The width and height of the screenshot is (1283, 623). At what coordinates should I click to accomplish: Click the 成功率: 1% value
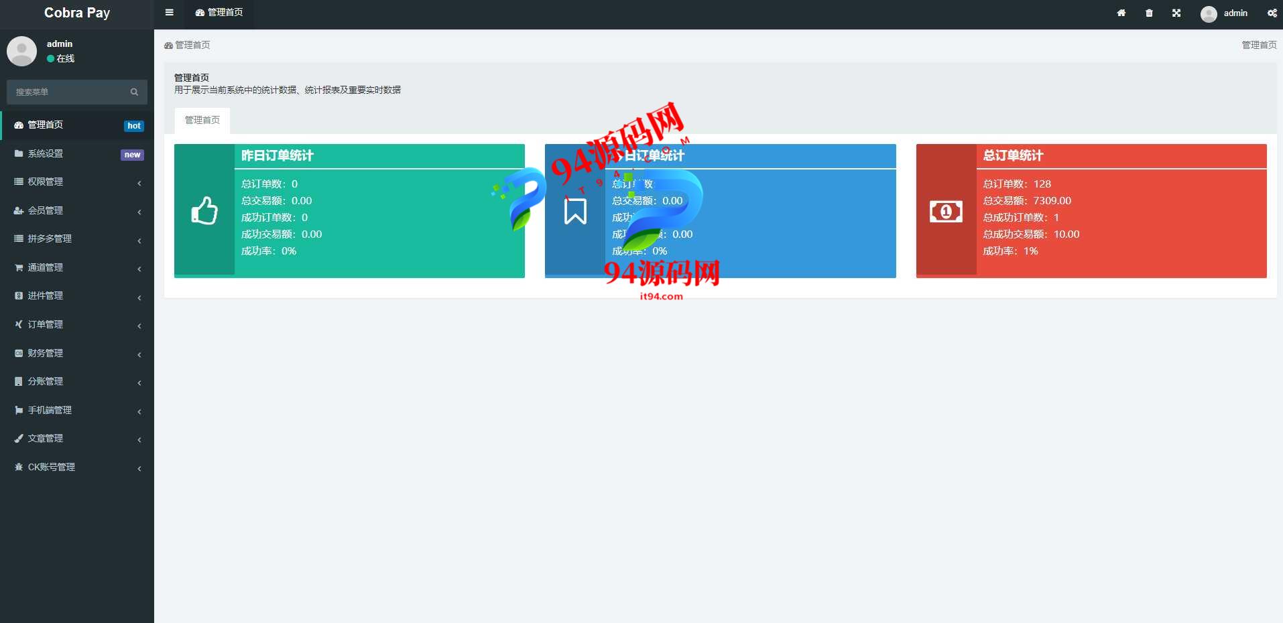(1010, 251)
